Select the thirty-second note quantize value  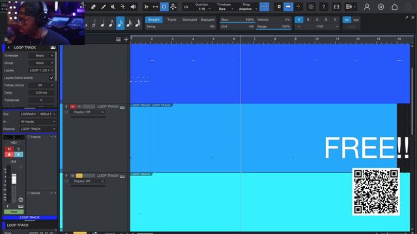coord(129,23)
